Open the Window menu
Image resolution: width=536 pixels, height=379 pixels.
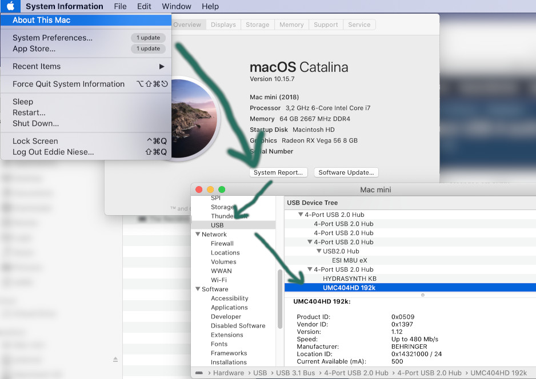(x=177, y=6)
